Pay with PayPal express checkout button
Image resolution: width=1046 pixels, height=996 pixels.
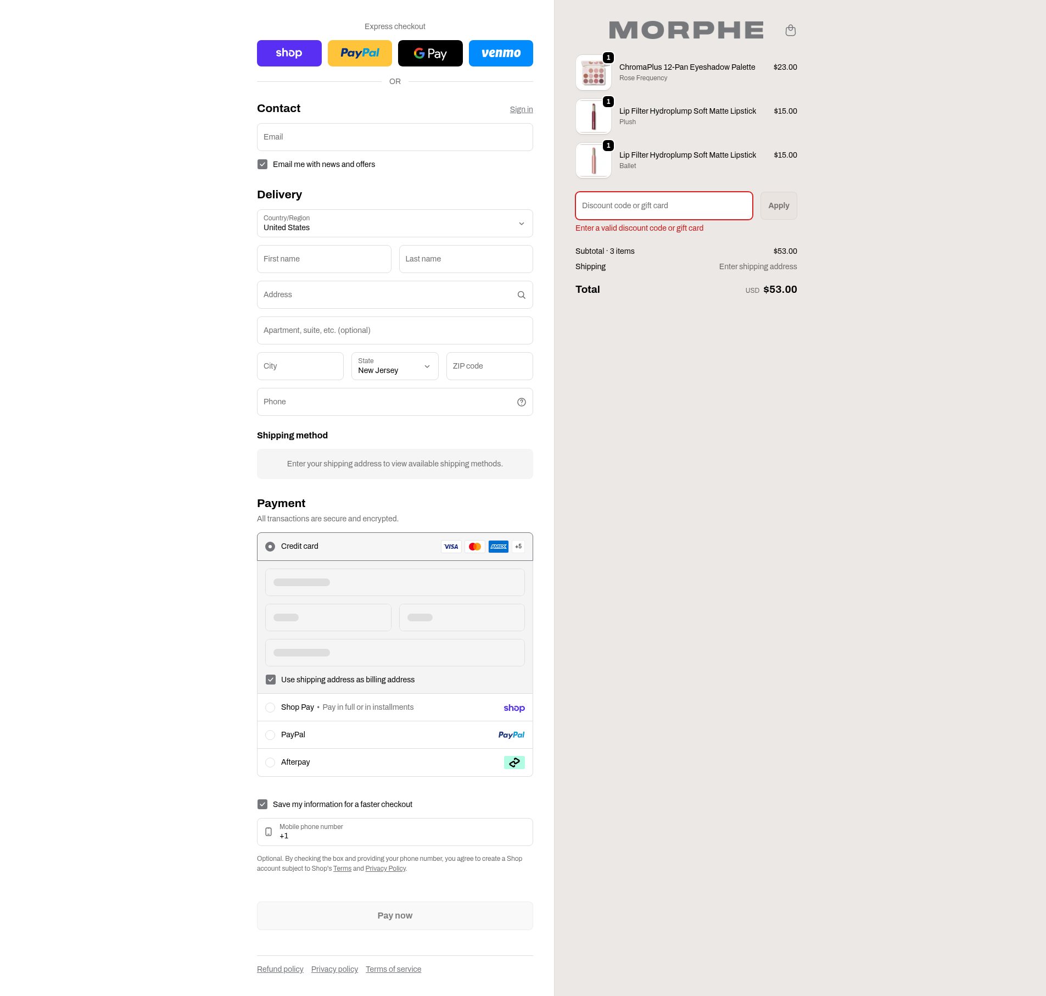(360, 53)
